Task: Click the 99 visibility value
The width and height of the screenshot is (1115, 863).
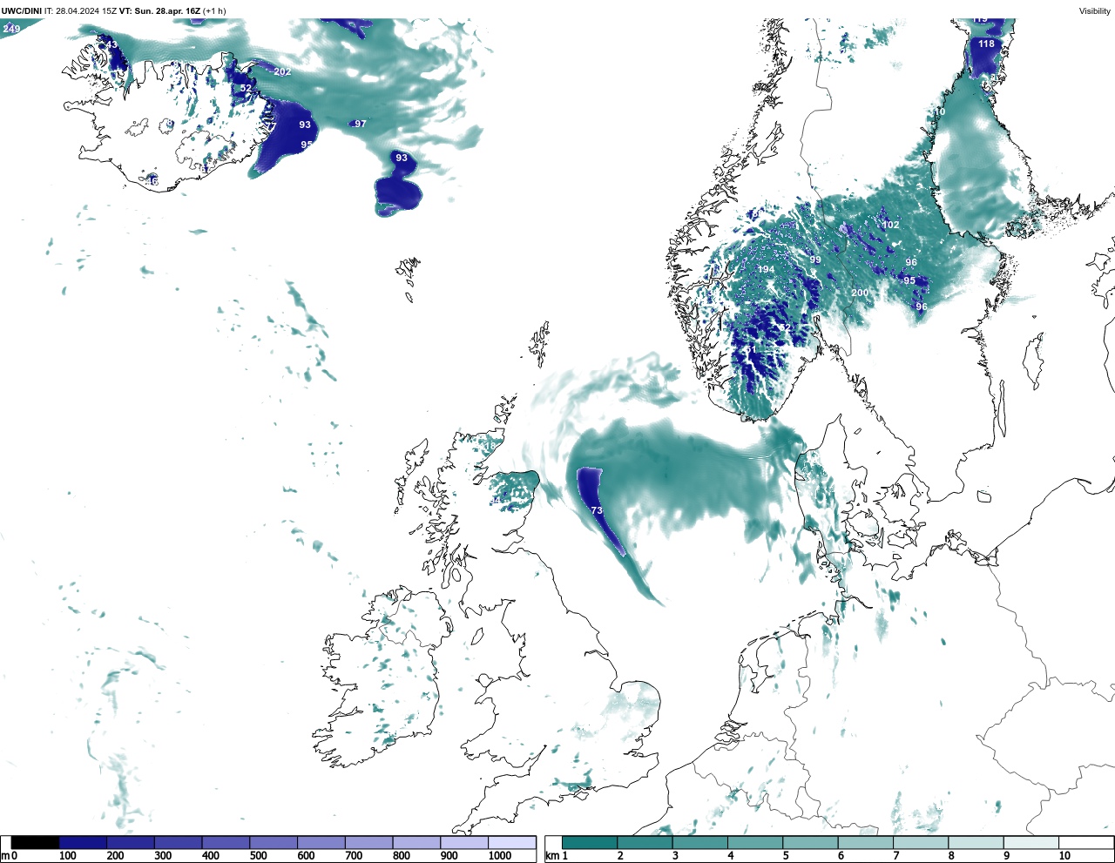Action: coord(815,260)
